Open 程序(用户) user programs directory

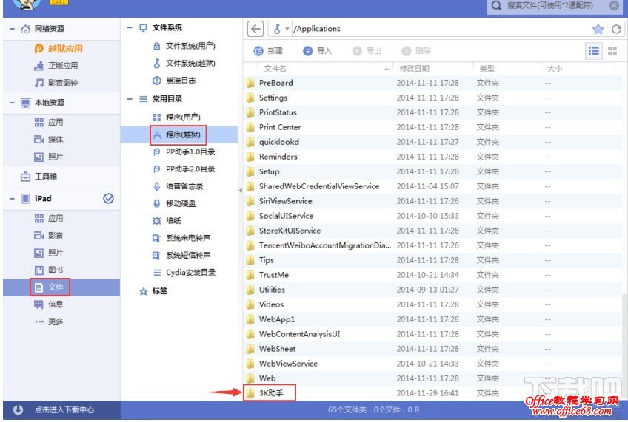[176, 117]
